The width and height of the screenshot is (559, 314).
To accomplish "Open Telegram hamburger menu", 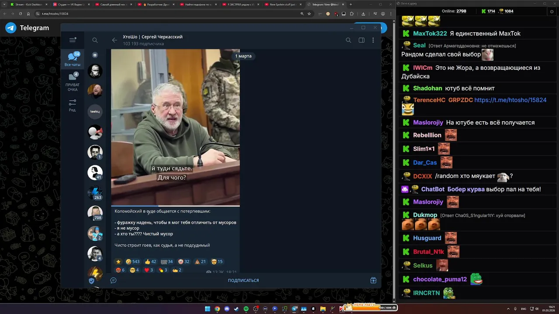I will pyautogui.click(x=72, y=40).
